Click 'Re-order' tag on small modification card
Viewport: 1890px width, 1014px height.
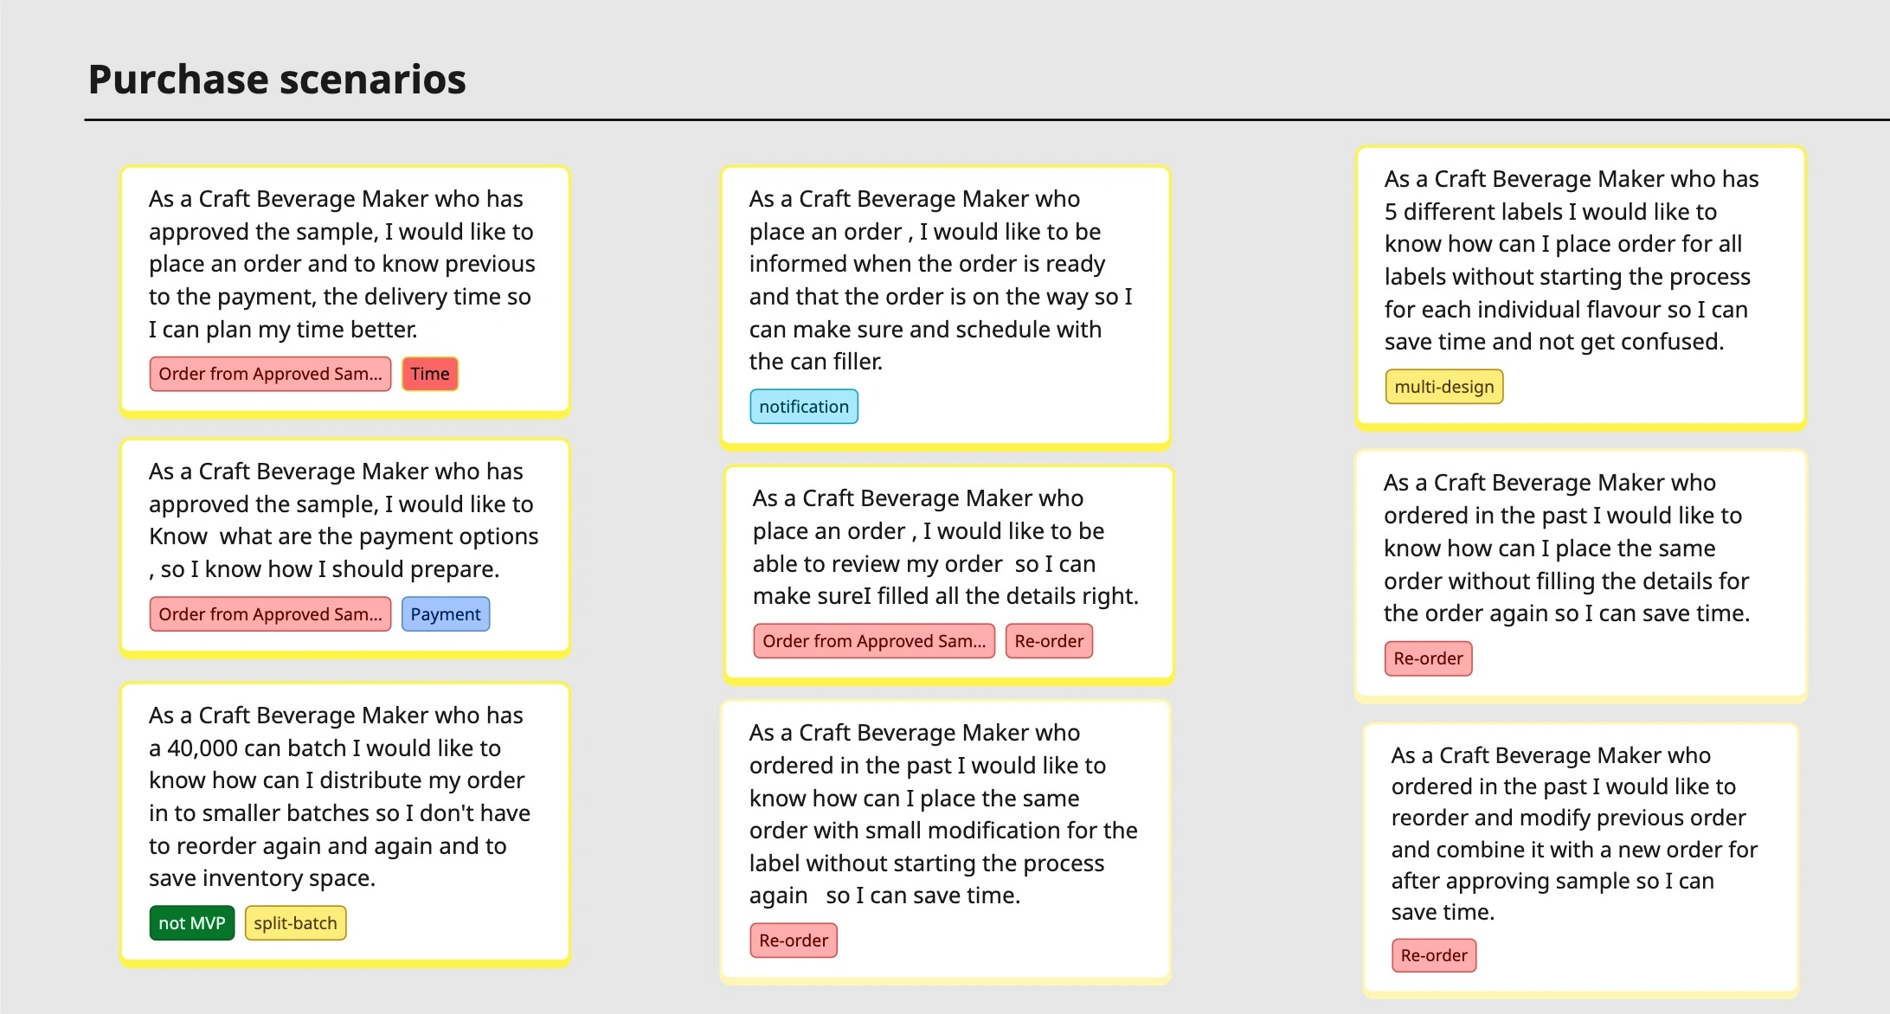(x=793, y=940)
